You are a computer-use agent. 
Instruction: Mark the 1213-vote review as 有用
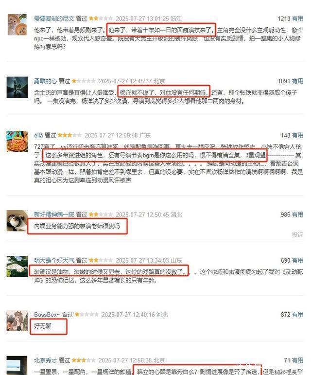297,18
